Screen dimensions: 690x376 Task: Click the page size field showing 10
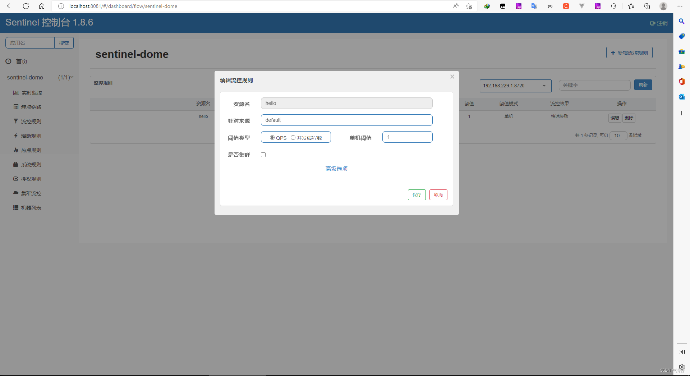pos(618,136)
